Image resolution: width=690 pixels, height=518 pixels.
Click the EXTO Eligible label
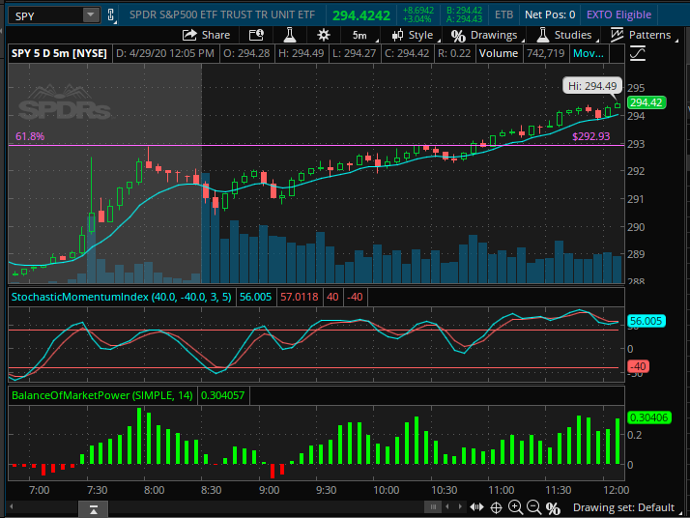click(x=618, y=14)
